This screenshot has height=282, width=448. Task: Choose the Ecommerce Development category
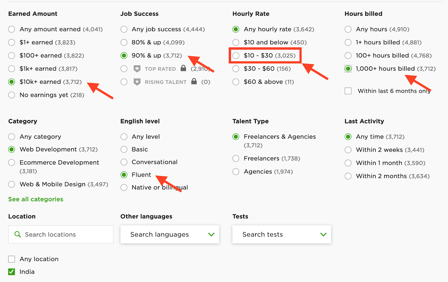(12, 163)
